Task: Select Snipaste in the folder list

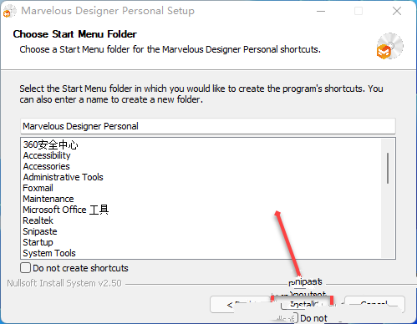Action: 40,231
